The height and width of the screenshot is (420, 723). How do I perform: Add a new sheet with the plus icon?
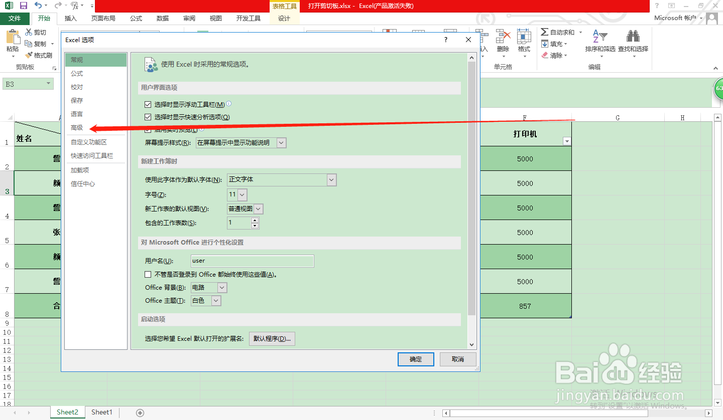(140, 412)
